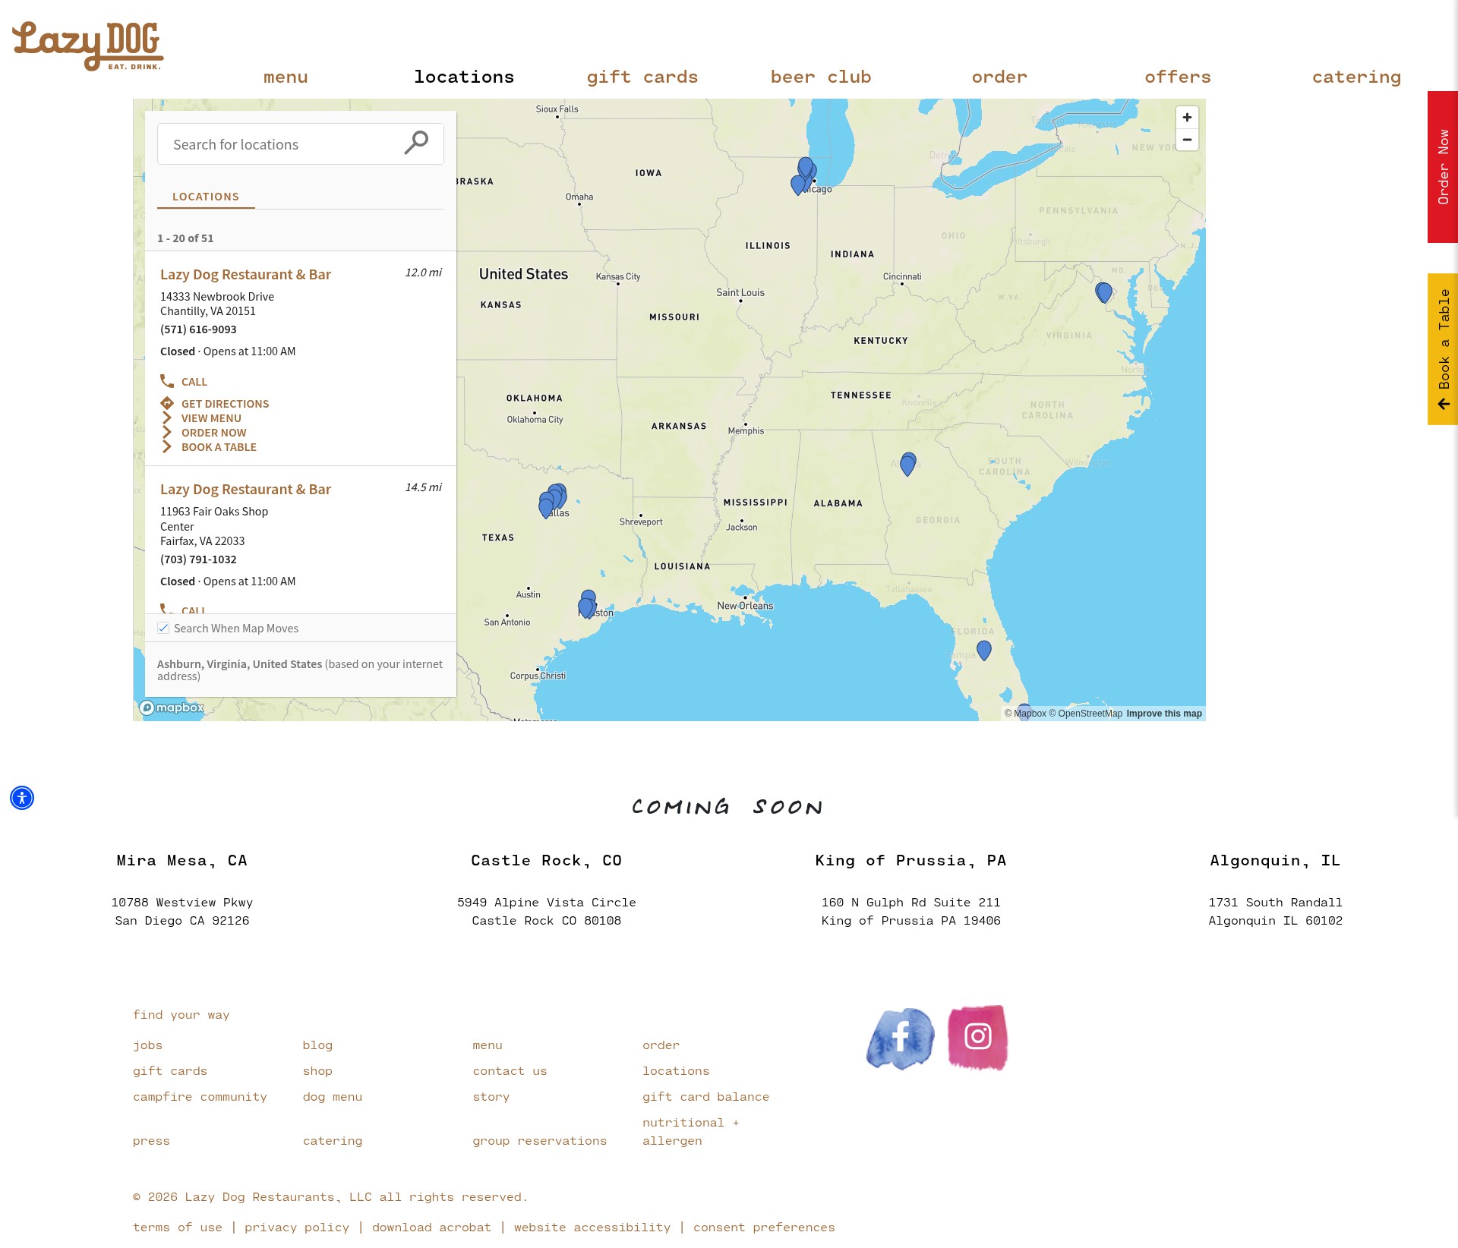Open footer shop link
1458x1248 pixels.
click(x=317, y=1071)
